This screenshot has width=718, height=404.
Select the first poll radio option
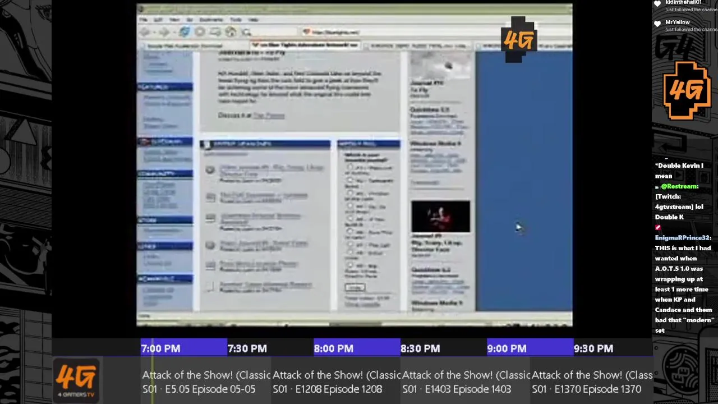click(x=350, y=167)
